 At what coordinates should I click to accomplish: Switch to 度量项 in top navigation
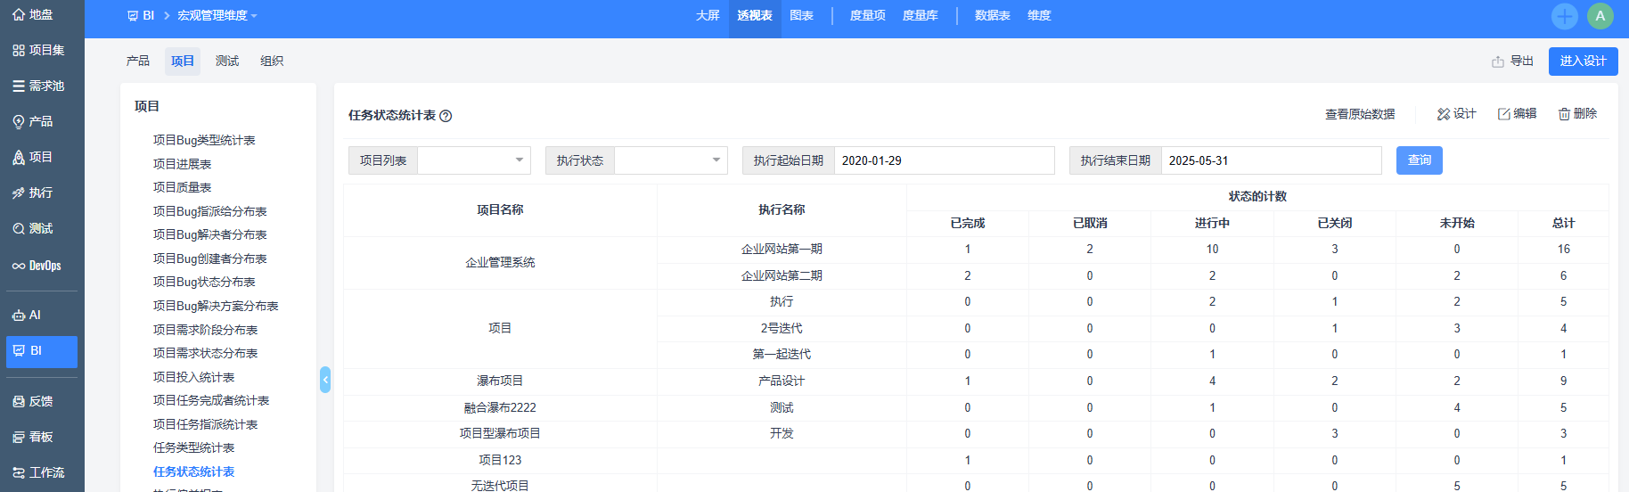coord(867,16)
